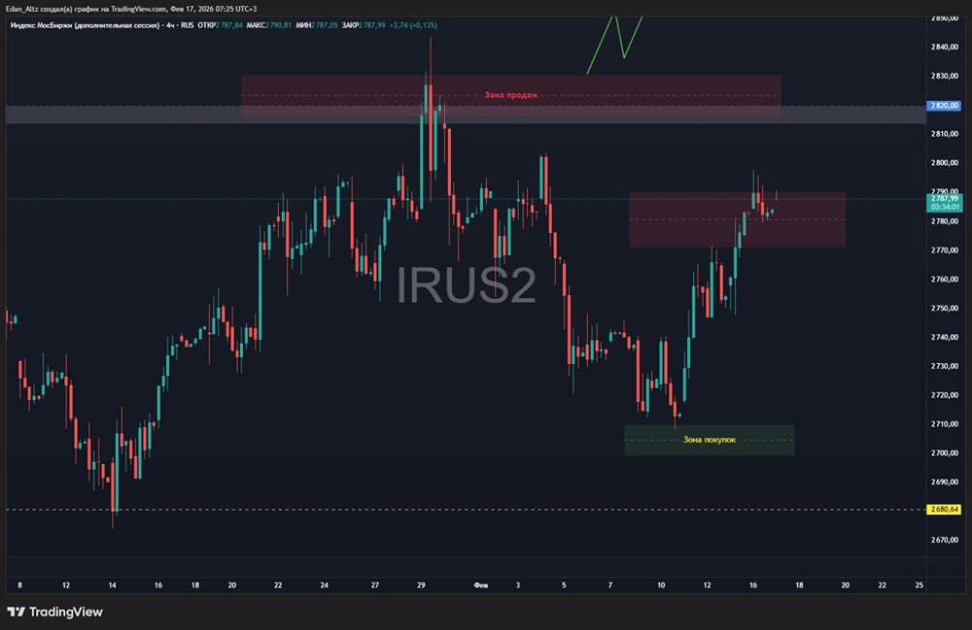This screenshot has height=630, width=972.
Task: Click the date label 5 on time axis
Action: pyautogui.click(x=564, y=584)
